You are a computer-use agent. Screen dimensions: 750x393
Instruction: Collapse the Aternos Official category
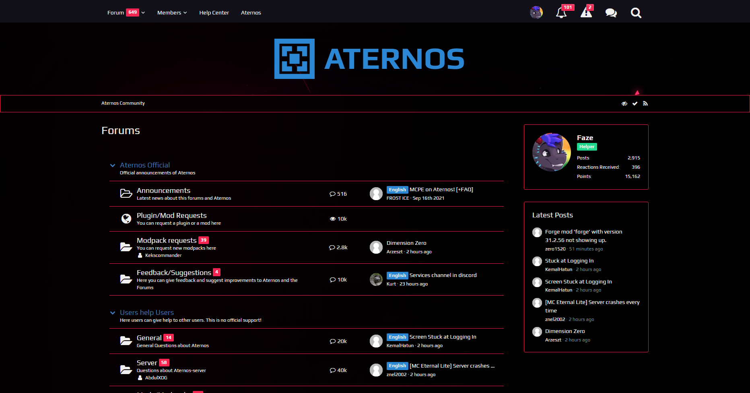tap(112, 165)
